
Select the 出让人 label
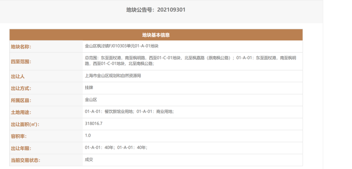tap(18, 77)
